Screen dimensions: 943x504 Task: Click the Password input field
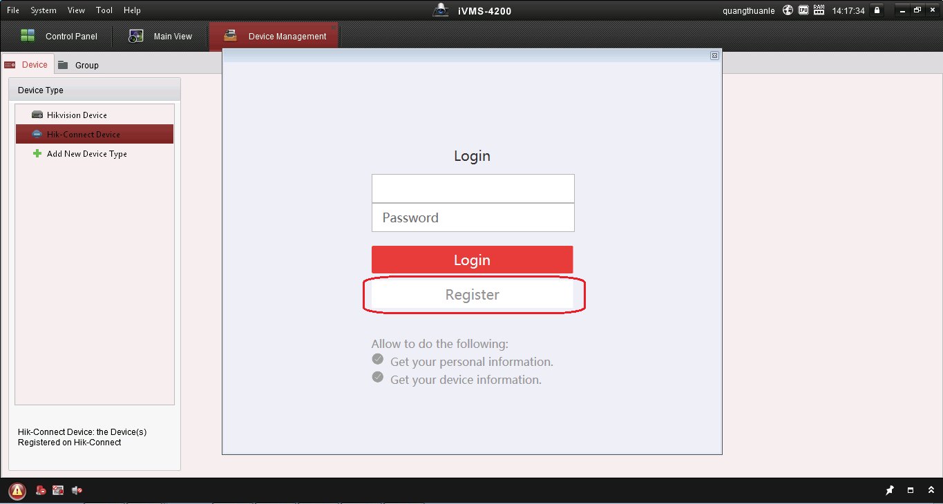coord(473,217)
